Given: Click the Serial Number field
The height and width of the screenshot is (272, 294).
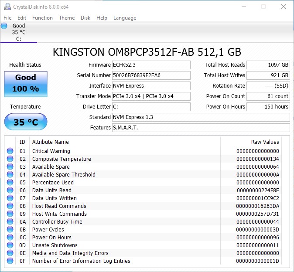Looking at the screenshot, I should (x=151, y=75).
